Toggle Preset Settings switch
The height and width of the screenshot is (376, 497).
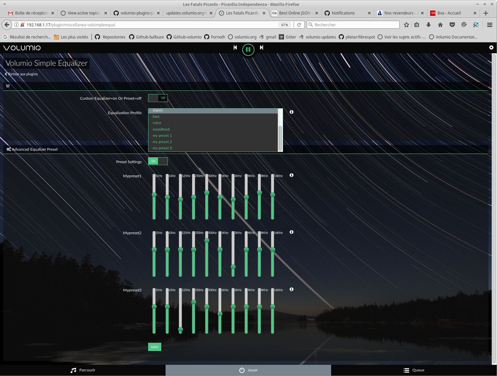(x=158, y=161)
